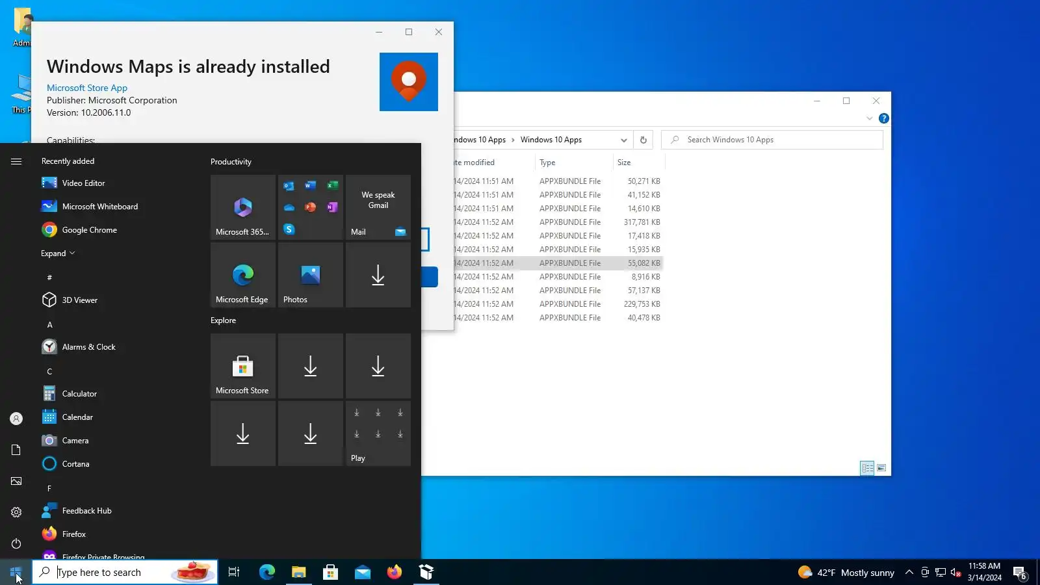Open the Microsoft Edge tile
1040x585 pixels.
[x=243, y=275]
